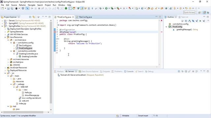Open the Outline view menu triangle
This screenshot has height=118, width=211.
(x=208, y=21)
